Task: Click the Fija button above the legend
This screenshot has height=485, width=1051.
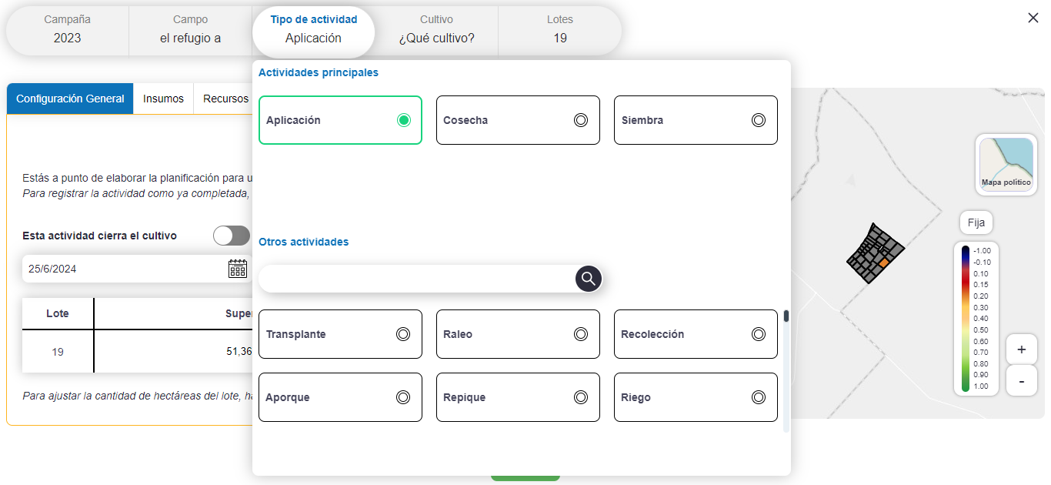Action: click(x=976, y=222)
